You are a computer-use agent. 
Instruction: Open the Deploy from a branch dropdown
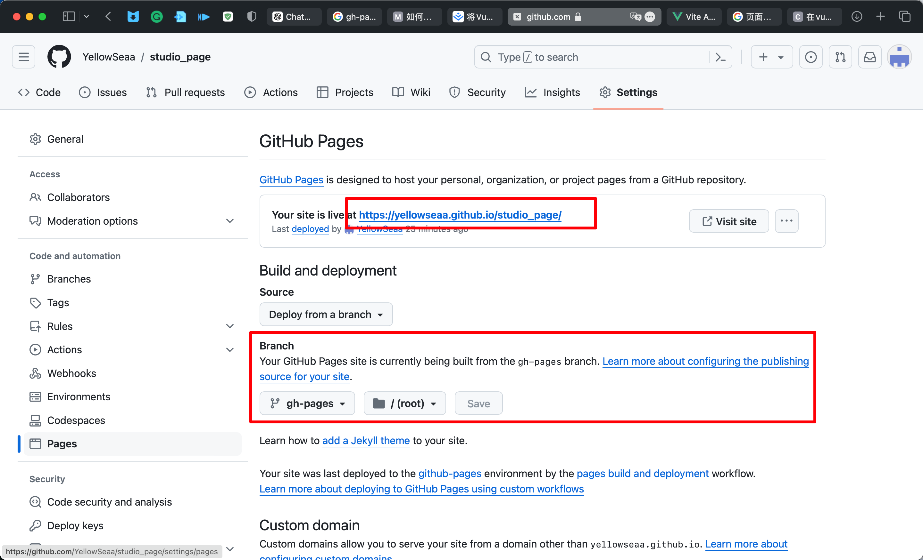coord(326,314)
